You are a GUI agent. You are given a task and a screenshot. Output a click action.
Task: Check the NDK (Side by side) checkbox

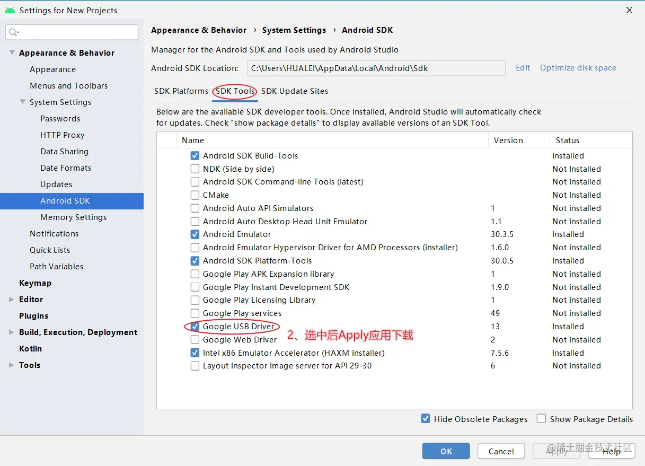point(195,169)
